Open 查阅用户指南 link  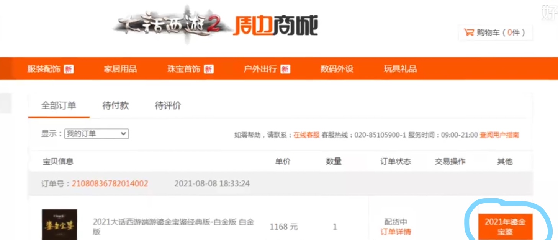[499, 135]
